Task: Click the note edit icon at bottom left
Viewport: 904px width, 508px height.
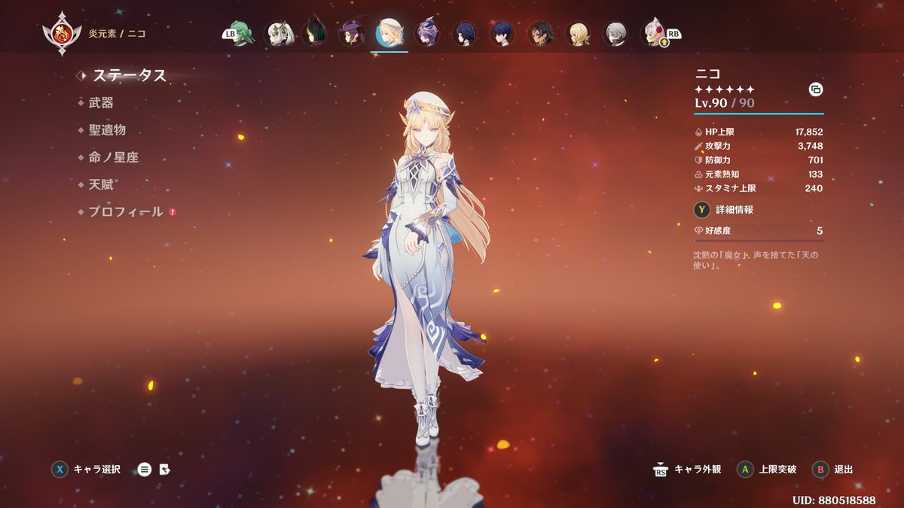Action: 165,470
